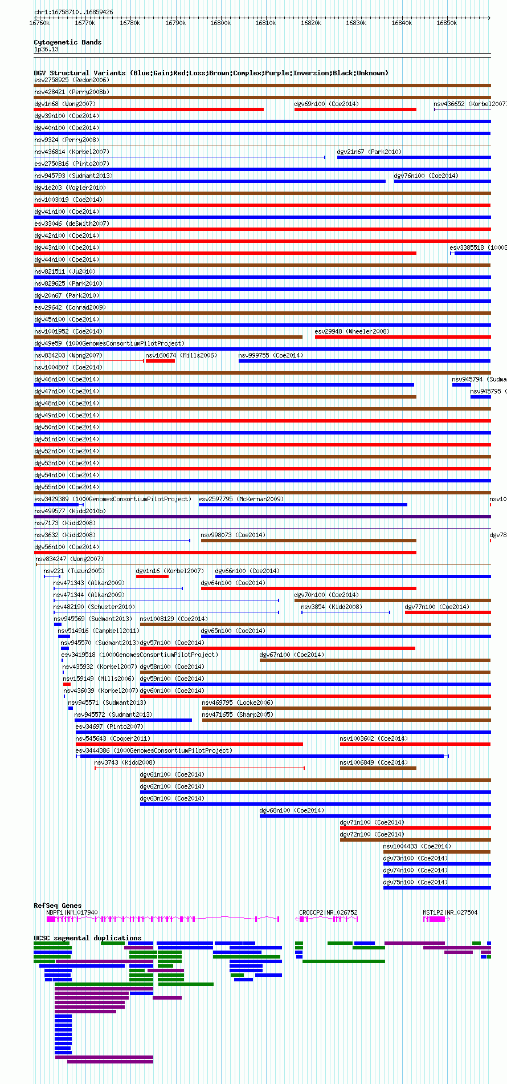Open variant nsv471655 (Sharp2005)
The image size is (507, 1084).
click(x=238, y=714)
